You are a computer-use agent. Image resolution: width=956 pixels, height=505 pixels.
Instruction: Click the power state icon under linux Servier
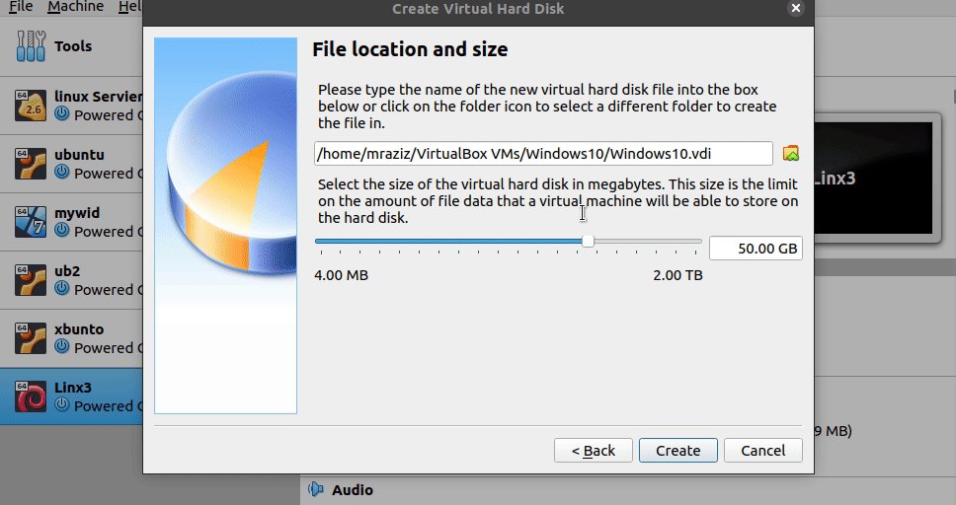61,113
